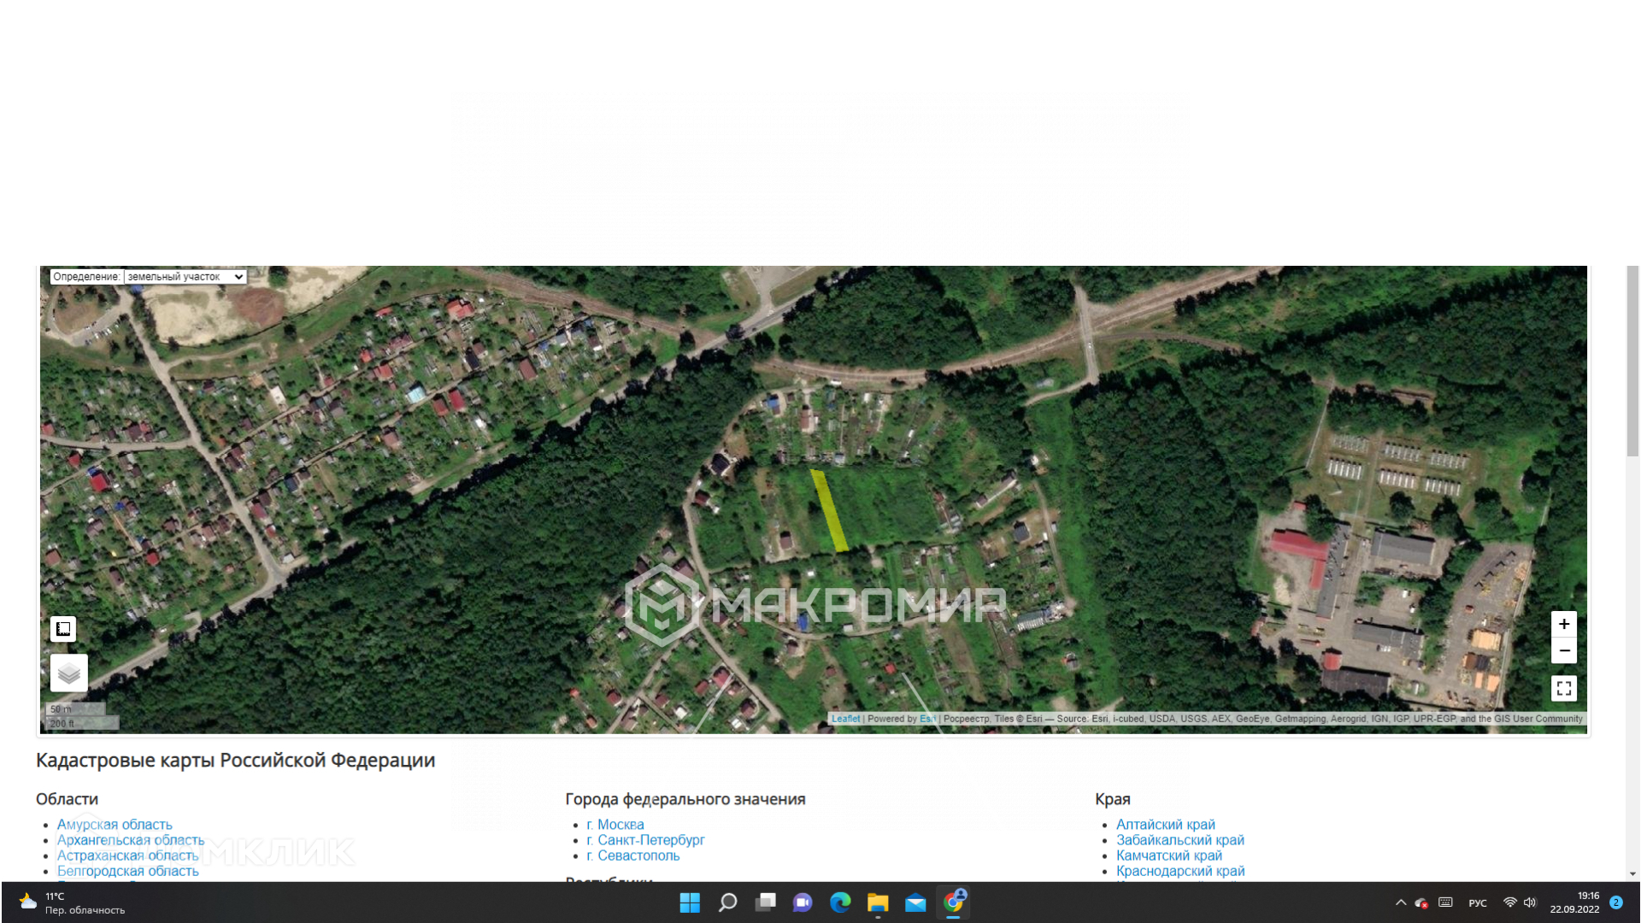This screenshot has height=923, width=1641.
Task: Open Архангельская область link
Action: (x=131, y=840)
